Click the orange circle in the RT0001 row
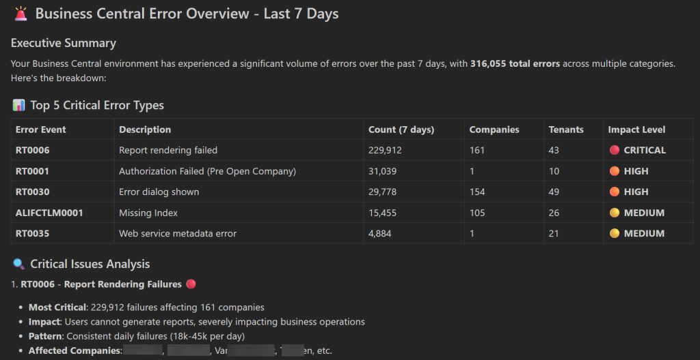 click(x=615, y=171)
